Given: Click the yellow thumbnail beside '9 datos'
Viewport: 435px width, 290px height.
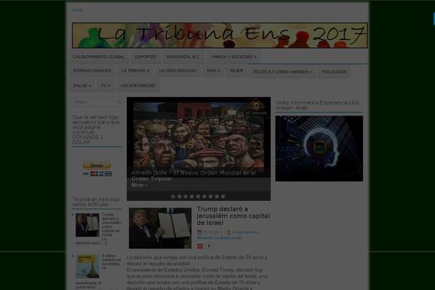Looking at the screenshot, I should click(88, 267).
